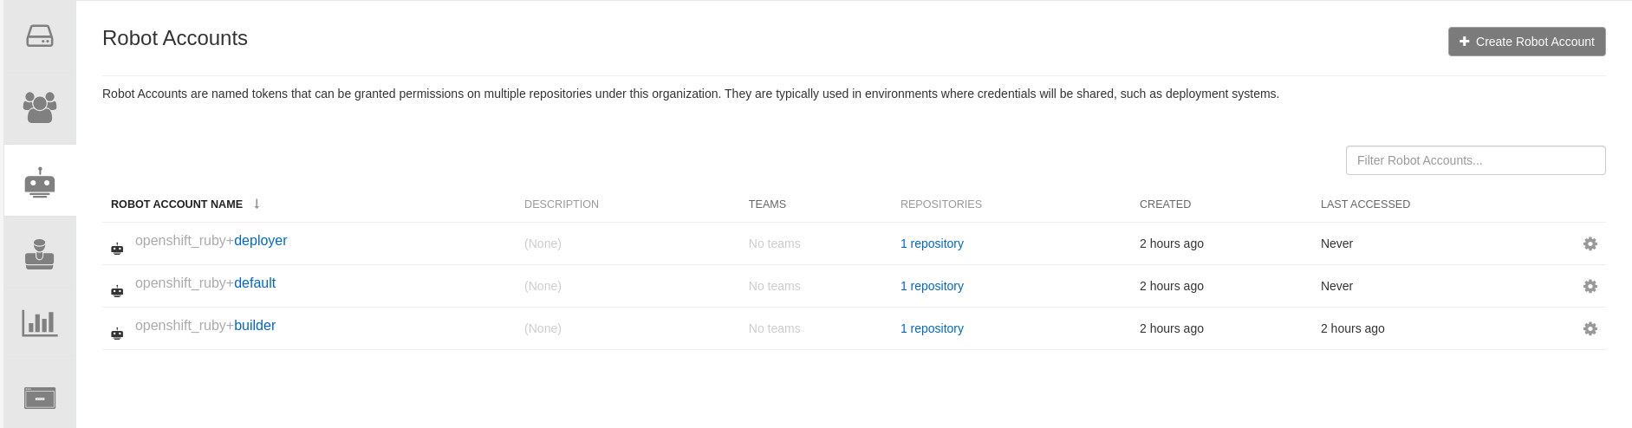Open the Repositories sidebar tab
The height and width of the screenshot is (428, 1632).
click(40, 36)
